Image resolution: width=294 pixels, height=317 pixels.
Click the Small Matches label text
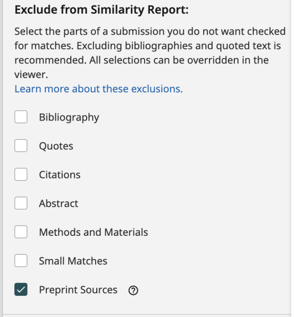coord(73,261)
